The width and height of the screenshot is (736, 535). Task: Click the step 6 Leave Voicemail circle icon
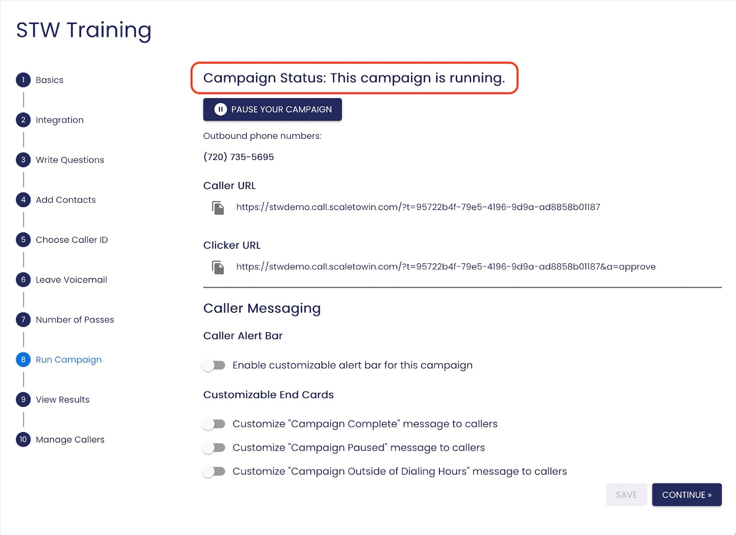coord(23,280)
